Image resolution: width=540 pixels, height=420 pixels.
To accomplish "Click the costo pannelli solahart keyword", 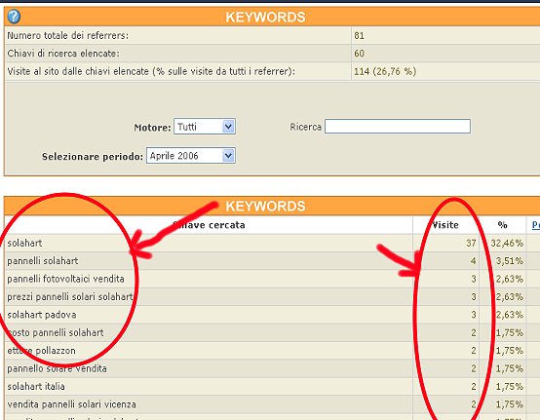I will (56, 332).
